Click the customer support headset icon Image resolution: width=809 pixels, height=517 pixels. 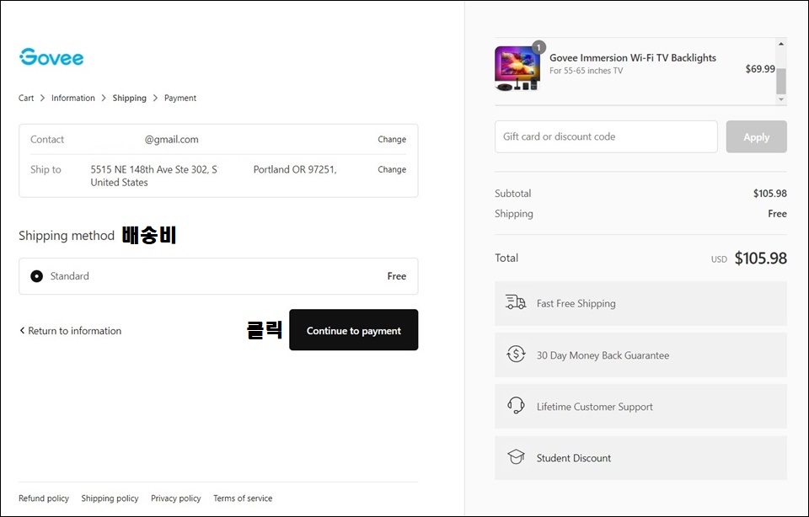point(516,406)
